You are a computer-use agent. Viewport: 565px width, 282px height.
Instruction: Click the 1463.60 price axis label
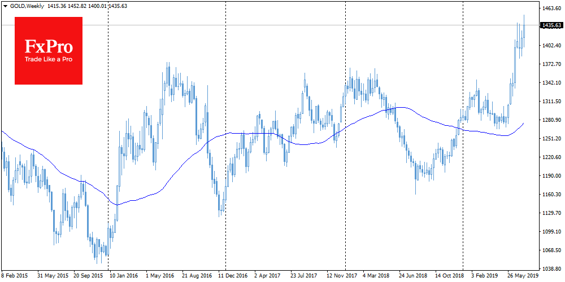point(551,8)
